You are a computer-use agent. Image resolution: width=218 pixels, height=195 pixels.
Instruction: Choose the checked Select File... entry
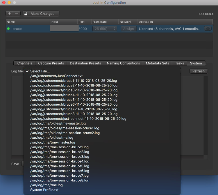pyautogui.click(x=102, y=71)
